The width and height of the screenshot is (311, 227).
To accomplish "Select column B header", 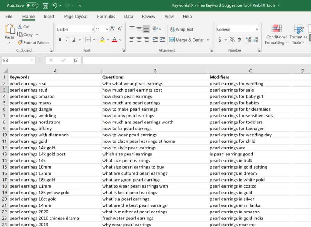I will point(155,71).
